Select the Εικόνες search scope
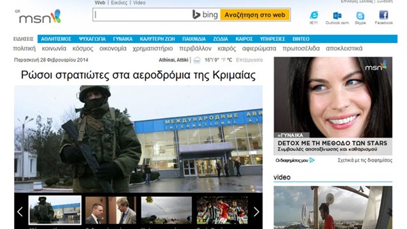The height and width of the screenshot is (229, 407). [x=119, y=3]
